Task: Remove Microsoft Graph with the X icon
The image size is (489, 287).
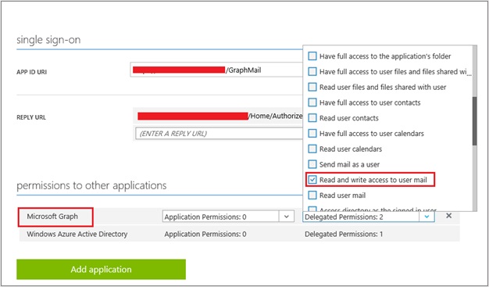Action: pyautogui.click(x=448, y=216)
